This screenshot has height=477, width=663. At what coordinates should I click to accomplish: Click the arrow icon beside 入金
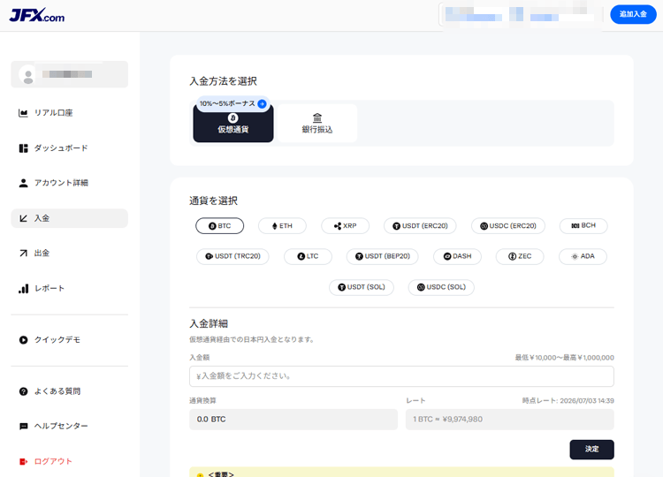pyautogui.click(x=23, y=218)
